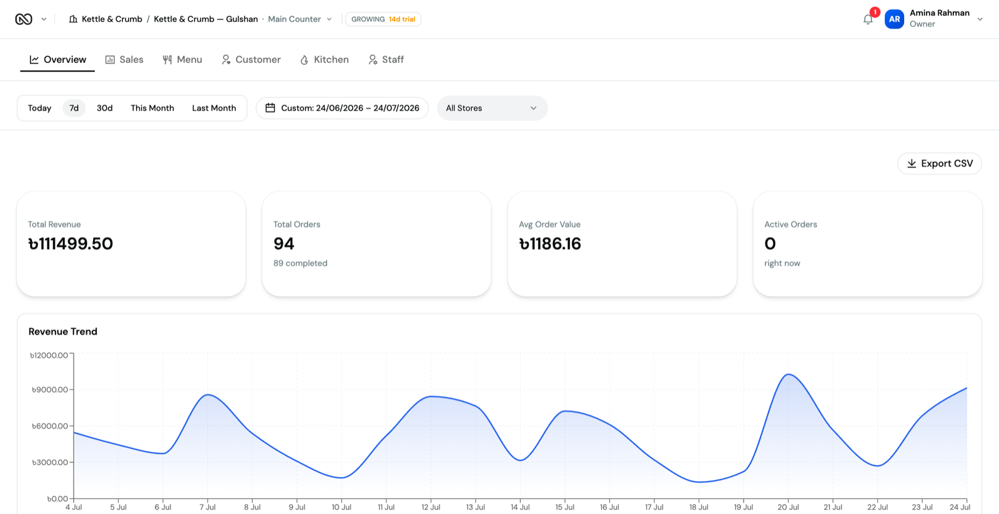Click the building icon before Kettle & Crumb
This screenshot has height=514, width=999.
pos(73,19)
